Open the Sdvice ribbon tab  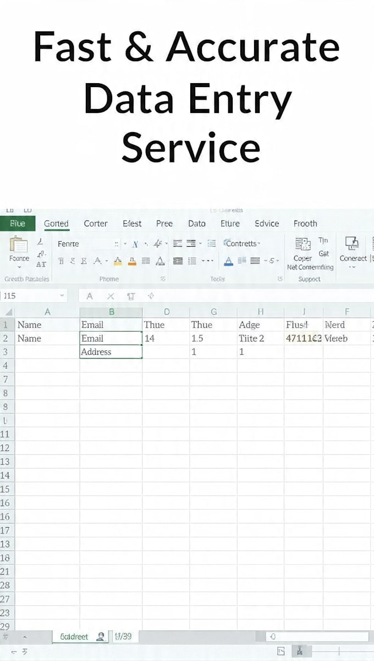click(x=267, y=224)
